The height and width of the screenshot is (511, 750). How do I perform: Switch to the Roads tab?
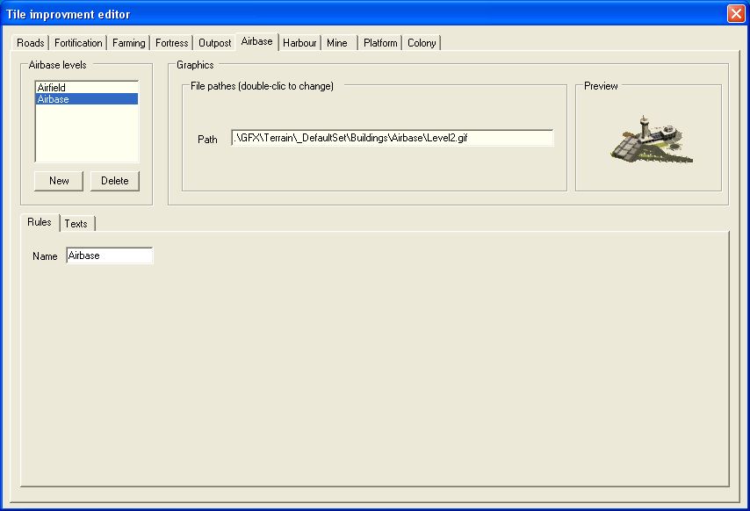click(x=31, y=43)
